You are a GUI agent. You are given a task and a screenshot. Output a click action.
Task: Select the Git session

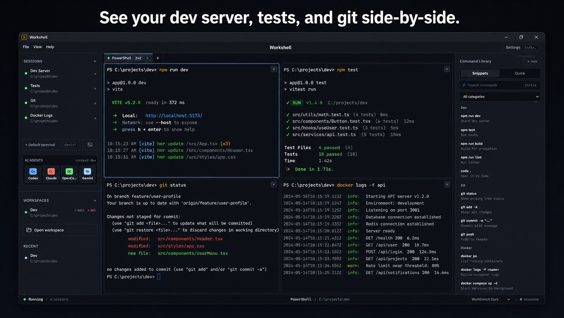(60, 103)
